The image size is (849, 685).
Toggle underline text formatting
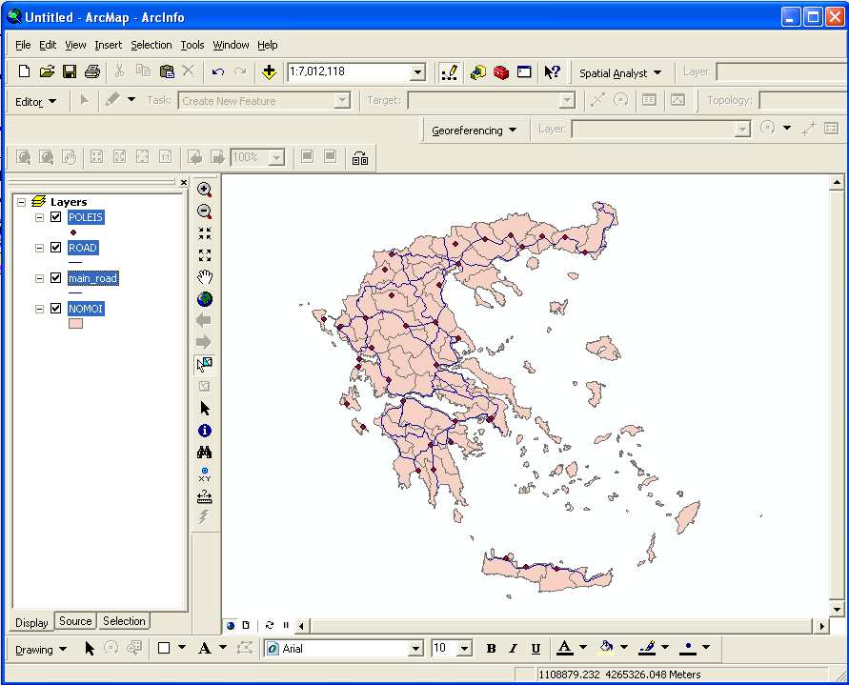coord(536,648)
